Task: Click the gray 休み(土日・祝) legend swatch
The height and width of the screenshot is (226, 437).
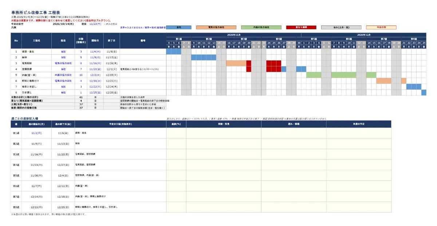Action: [x=341, y=27]
